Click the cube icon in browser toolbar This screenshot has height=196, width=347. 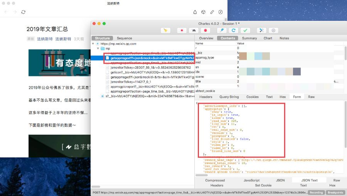203,12
